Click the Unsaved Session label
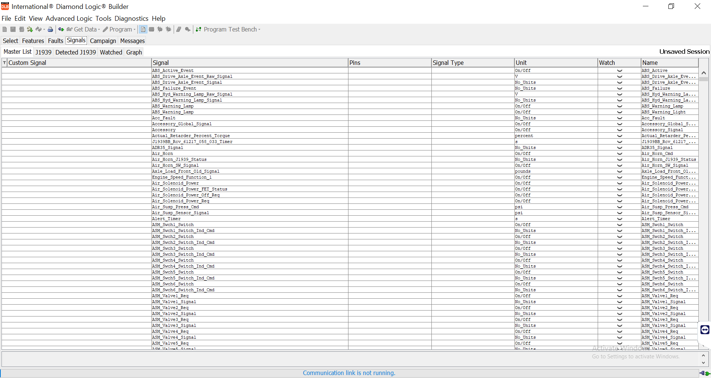The width and height of the screenshot is (711, 378). pyautogui.click(x=684, y=52)
